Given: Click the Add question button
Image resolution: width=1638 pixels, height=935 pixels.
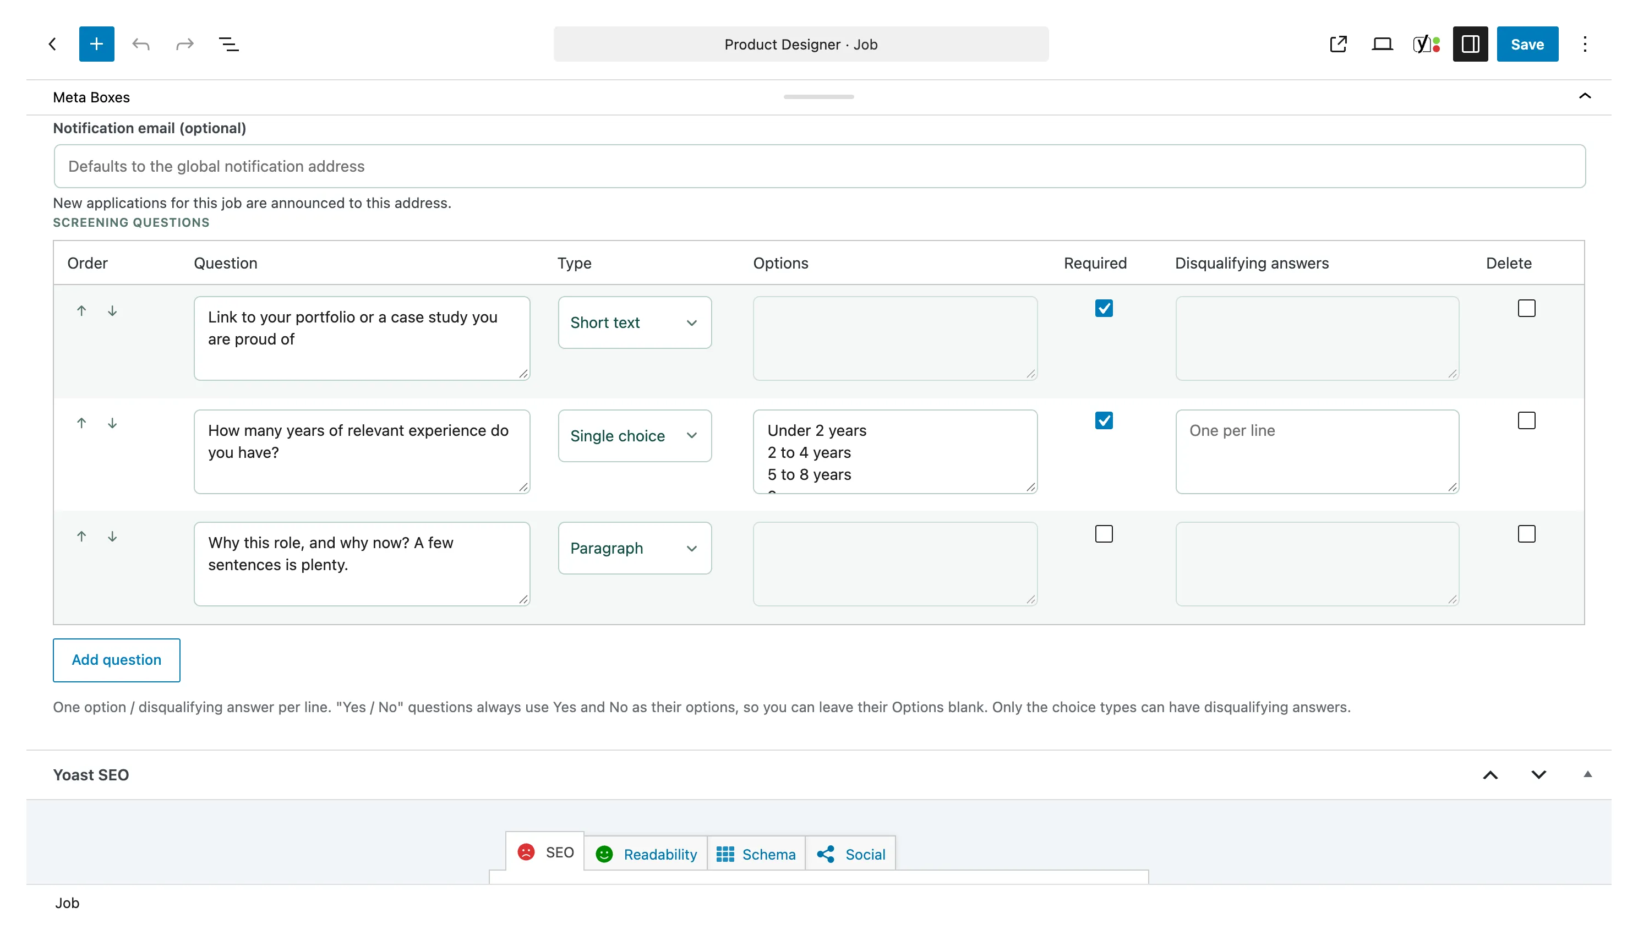Looking at the screenshot, I should tap(116, 660).
